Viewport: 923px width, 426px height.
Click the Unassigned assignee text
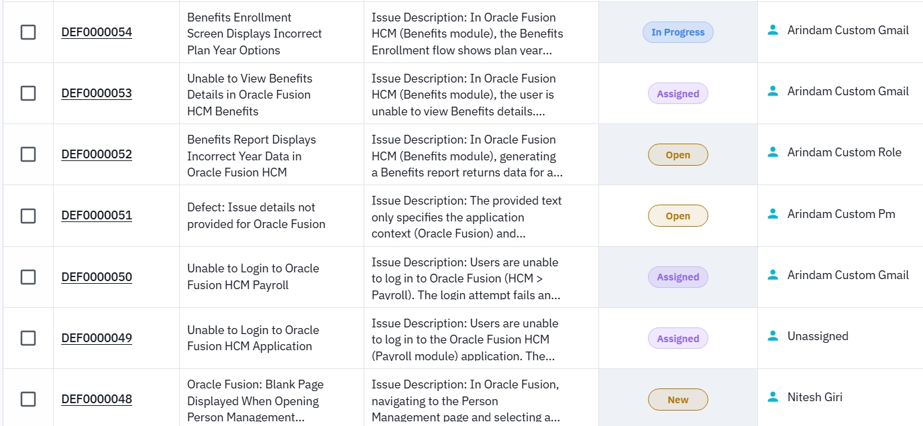tap(818, 335)
